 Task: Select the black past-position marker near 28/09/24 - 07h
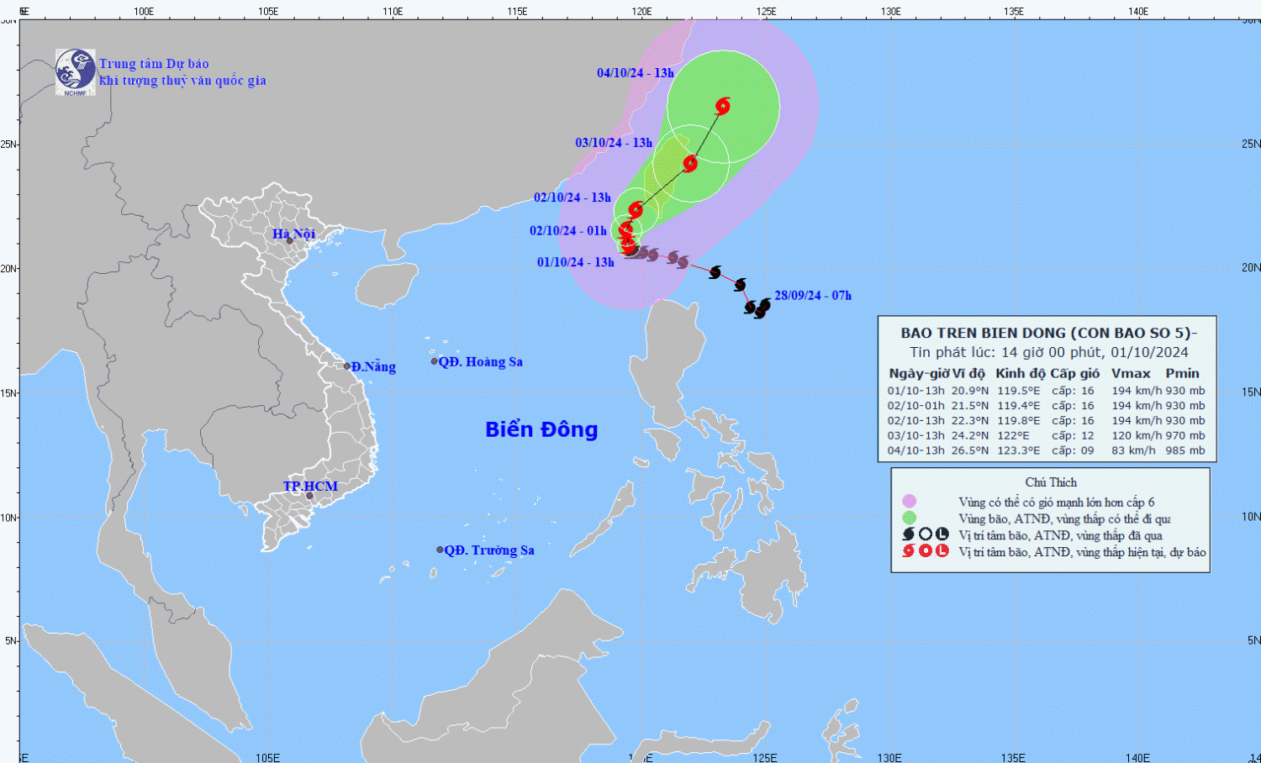(x=762, y=308)
